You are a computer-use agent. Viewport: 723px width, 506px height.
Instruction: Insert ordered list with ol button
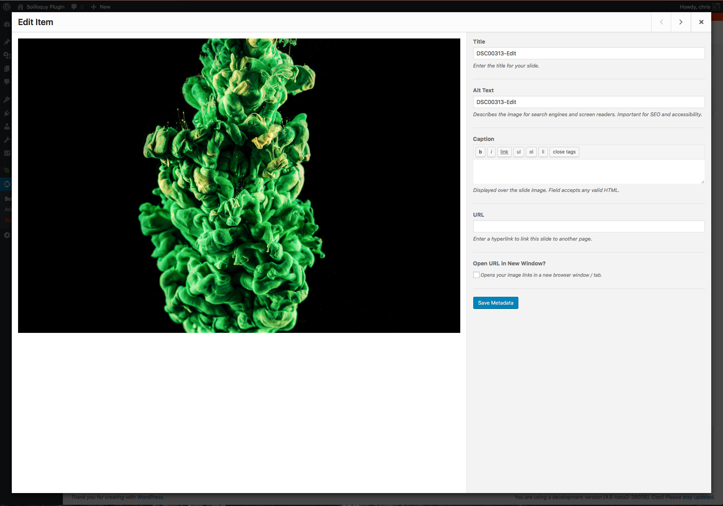coord(531,152)
